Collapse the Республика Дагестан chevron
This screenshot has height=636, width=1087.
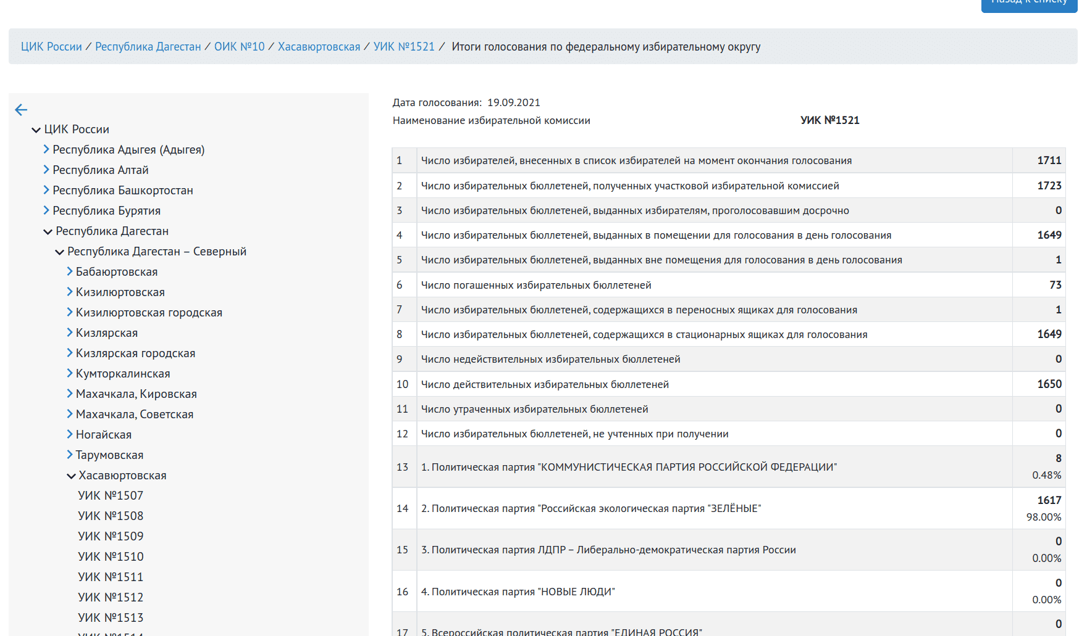click(x=48, y=231)
